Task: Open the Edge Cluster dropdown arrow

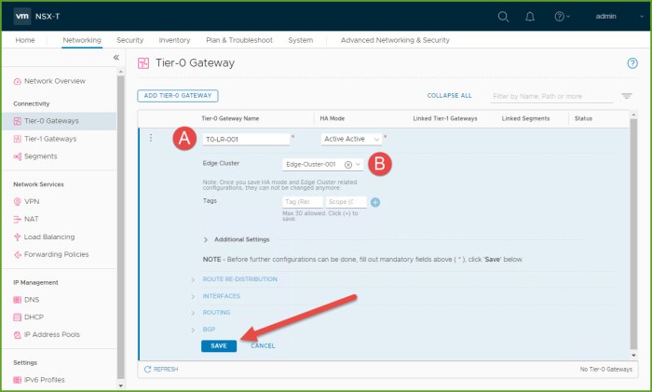Action: [x=358, y=164]
